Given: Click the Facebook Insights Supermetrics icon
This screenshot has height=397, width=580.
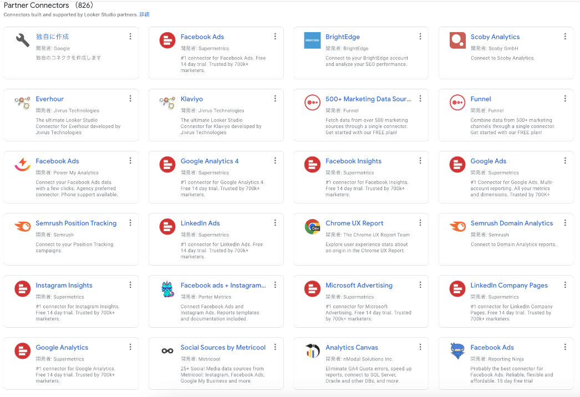Looking at the screenshot, I should click(312, 165).
